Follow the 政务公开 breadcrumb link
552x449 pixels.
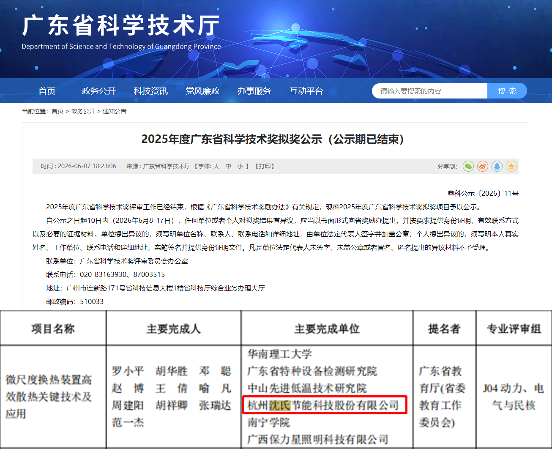(x=83, y=111)
